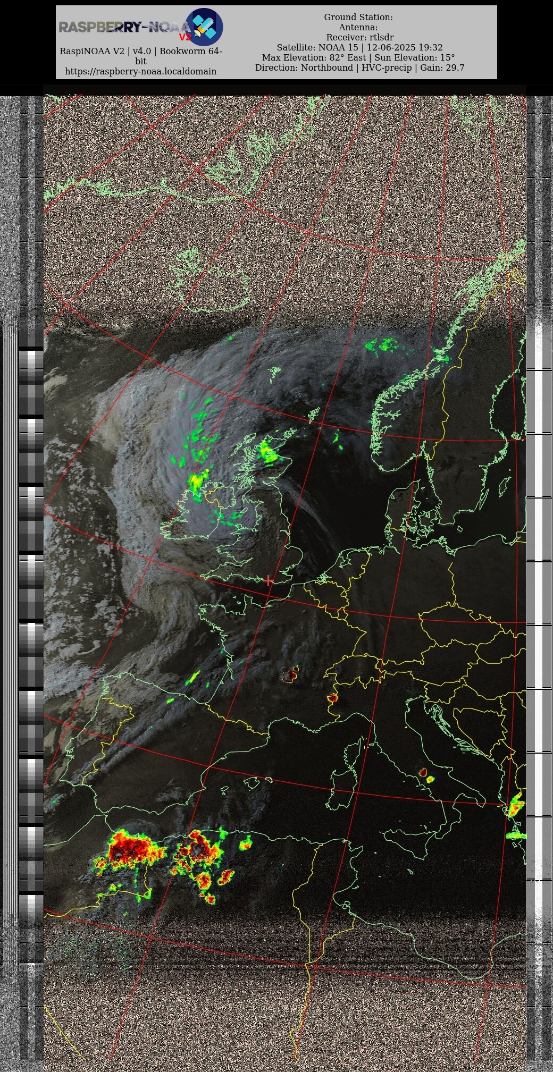The image size is (553, 1072).
Task: Click 'Satellite: NOAA 15 | 12-06-2025 19:32' line
Action: pos(359,47)
